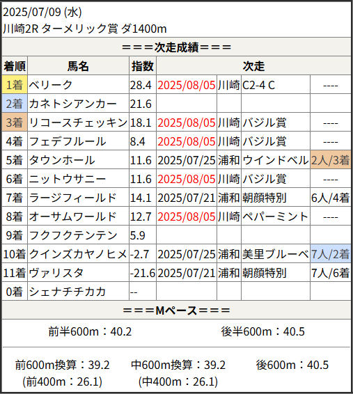Click the yellow 1着 cell
This screenshot has height=394, width=353.
15,85
